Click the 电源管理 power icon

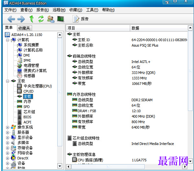click(20, 66)
